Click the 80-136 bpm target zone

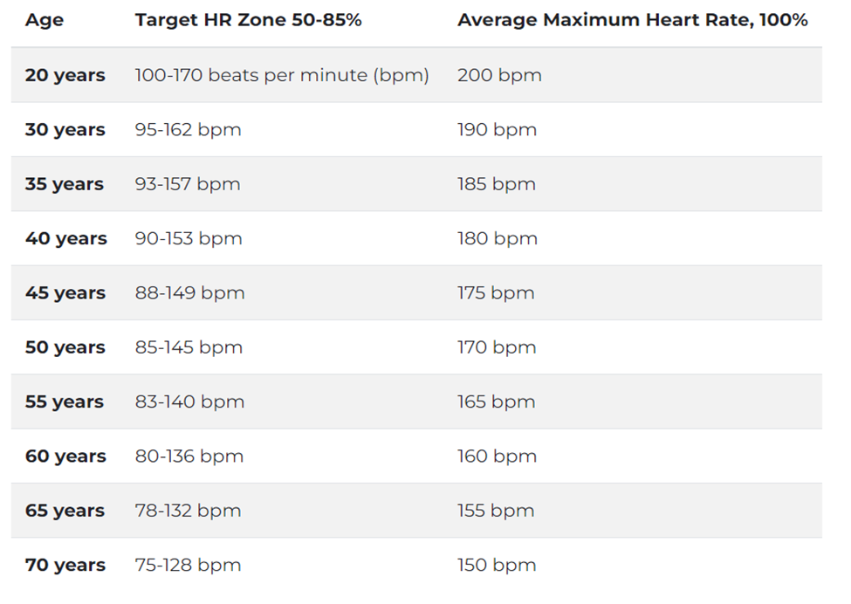click(189, 456)
